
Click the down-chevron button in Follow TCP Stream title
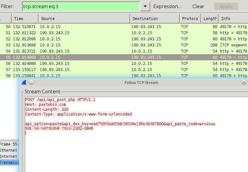coord(244,82)
